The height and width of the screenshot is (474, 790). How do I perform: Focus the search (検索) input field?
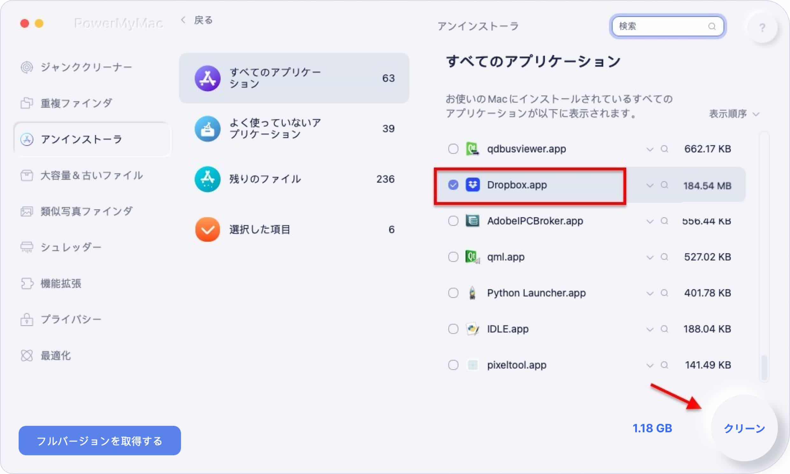pyautogui.click(x=668, y=26)
